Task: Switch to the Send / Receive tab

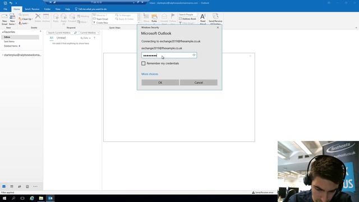Action: (x=32, y=9)
